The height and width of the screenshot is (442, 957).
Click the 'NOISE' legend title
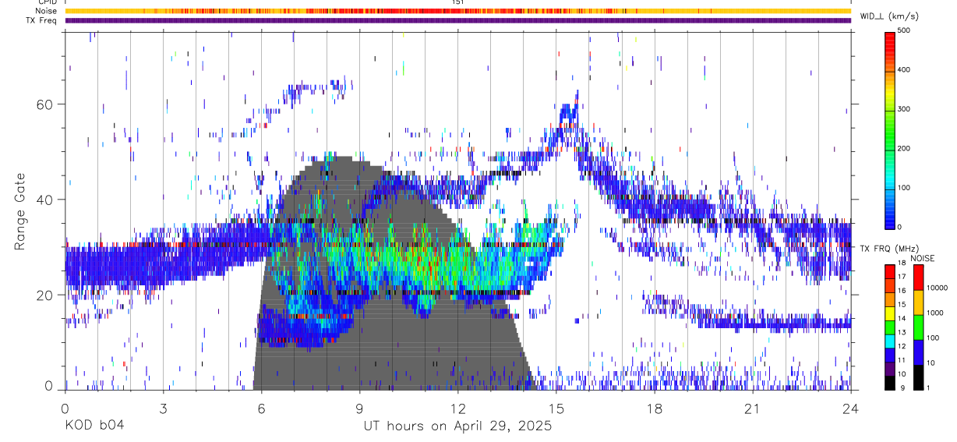click(x=922, y=258)
